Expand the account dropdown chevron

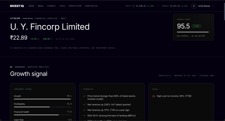[x=213, y=6]
